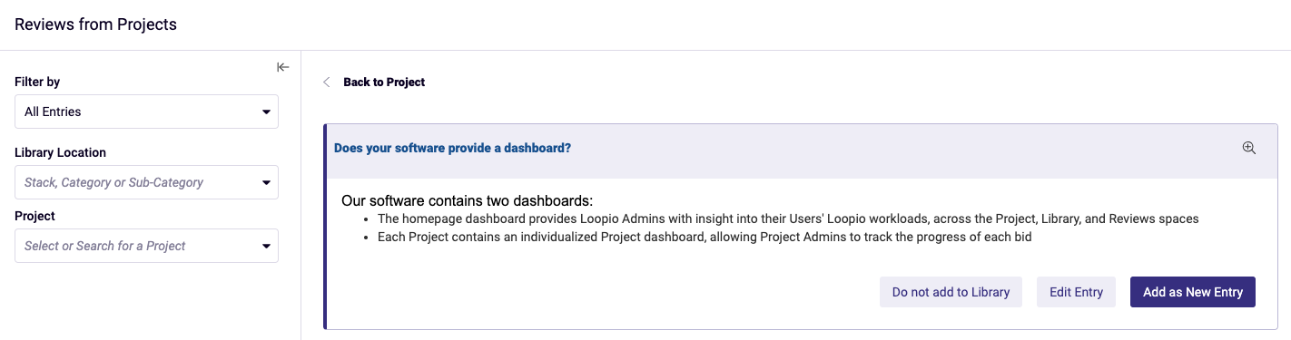
Task: Collapse the filter sidebar panel
Action: (x=282, y=67)
